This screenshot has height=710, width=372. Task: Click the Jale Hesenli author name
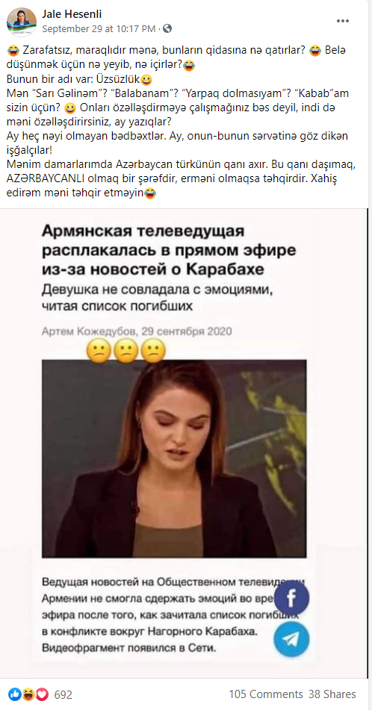pyautogui.click(x=72, y=15)
